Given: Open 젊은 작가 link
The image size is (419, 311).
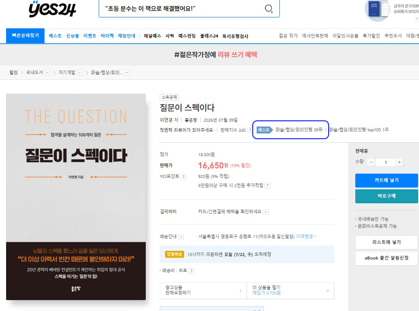Looking at the screenshot, I should 288,36.
